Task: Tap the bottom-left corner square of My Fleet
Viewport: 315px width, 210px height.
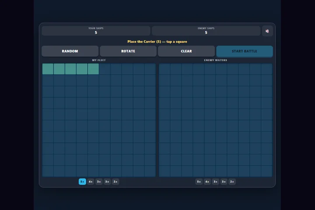Action: (x=48, y=171)
